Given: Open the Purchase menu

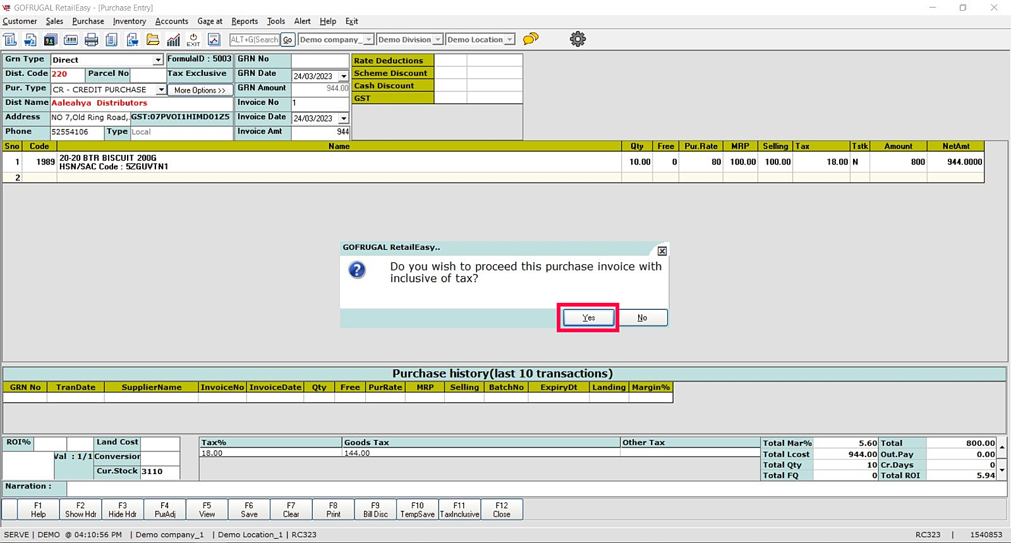Looking at the screenshot, I should (x=88, y=21).
